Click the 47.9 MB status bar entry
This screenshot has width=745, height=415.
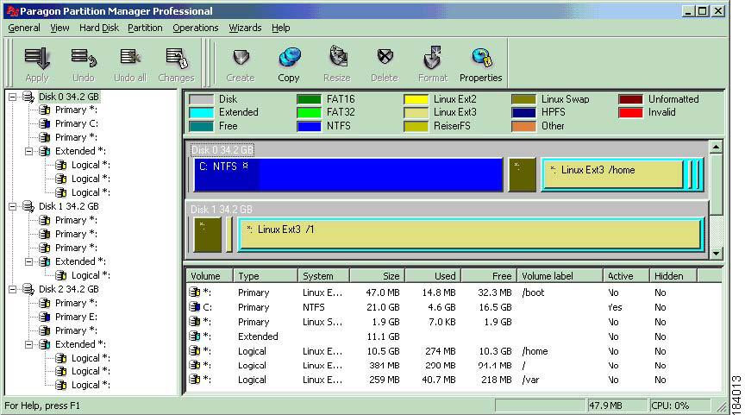(x=617, y=406)
